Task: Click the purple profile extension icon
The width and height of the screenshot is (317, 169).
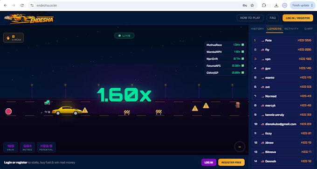Action: click(285, 6)
